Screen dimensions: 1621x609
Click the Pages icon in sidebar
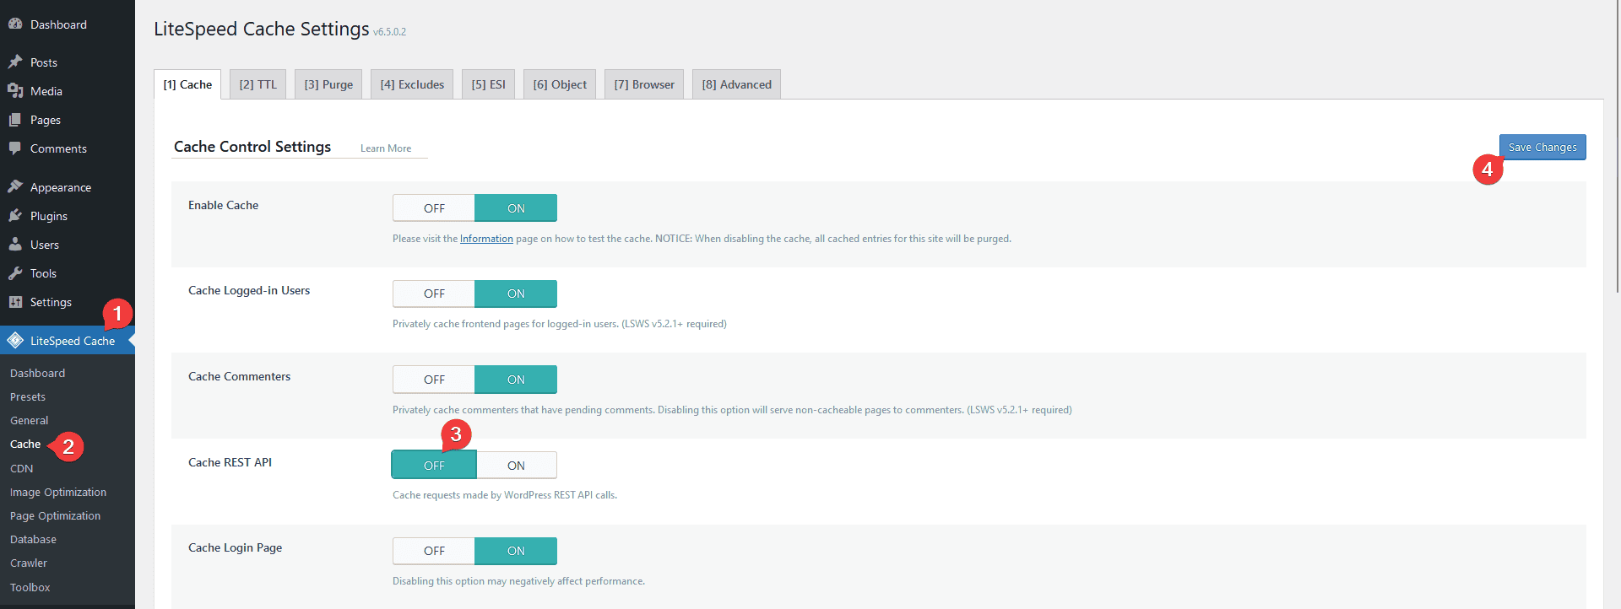15,120
